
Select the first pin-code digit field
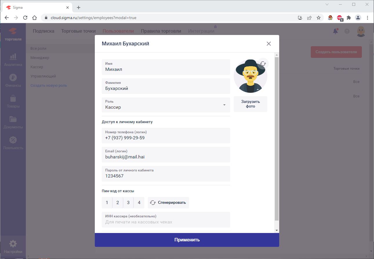tap(107, 202)
